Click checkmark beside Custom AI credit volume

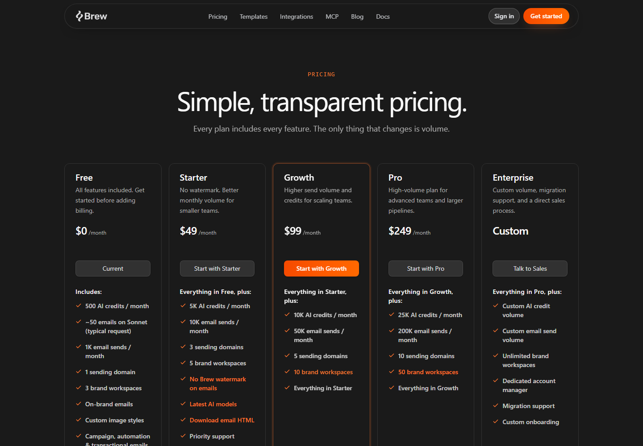(496, 306)
